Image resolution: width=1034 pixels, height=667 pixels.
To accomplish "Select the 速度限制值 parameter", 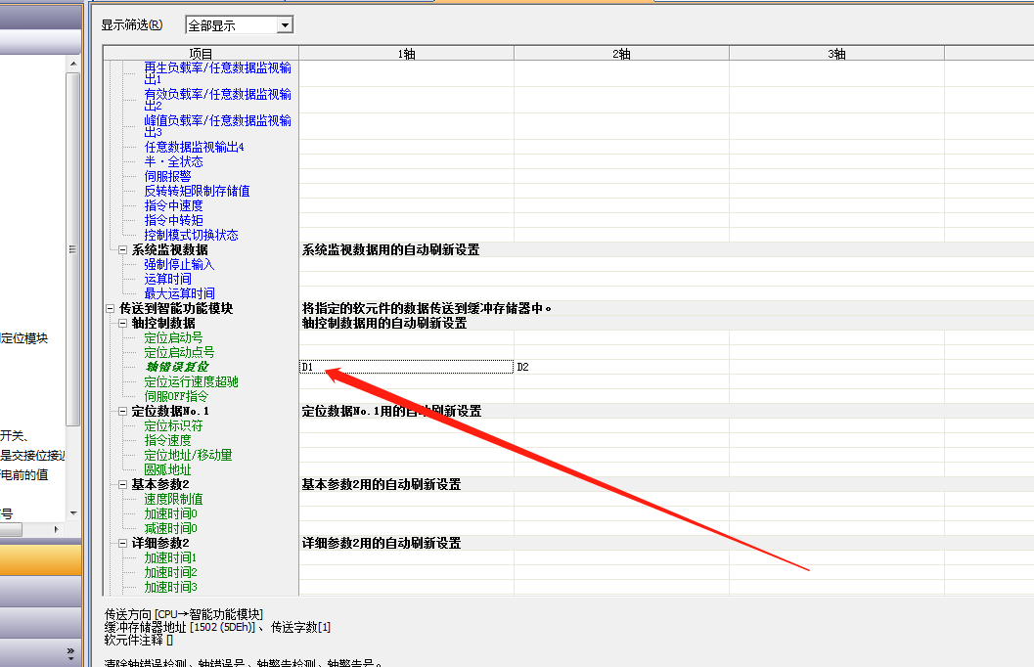I will [173, 499].
